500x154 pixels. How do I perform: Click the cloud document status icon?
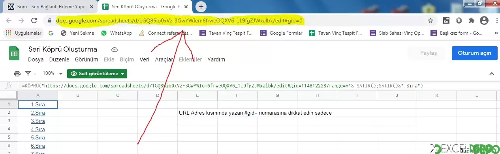115,50
